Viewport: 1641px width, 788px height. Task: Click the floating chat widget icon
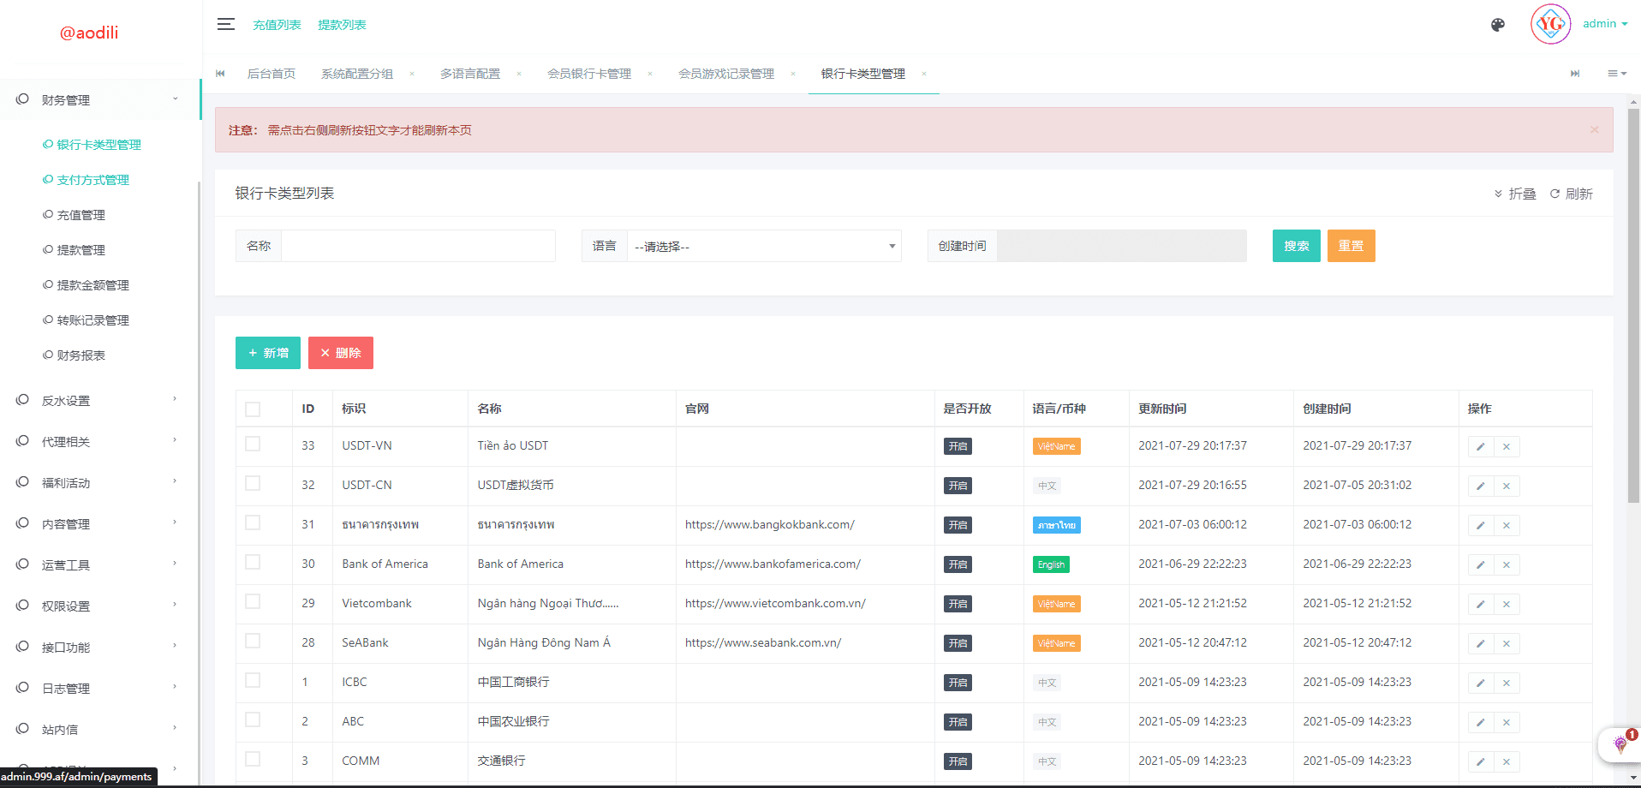tap(1620, 743)
